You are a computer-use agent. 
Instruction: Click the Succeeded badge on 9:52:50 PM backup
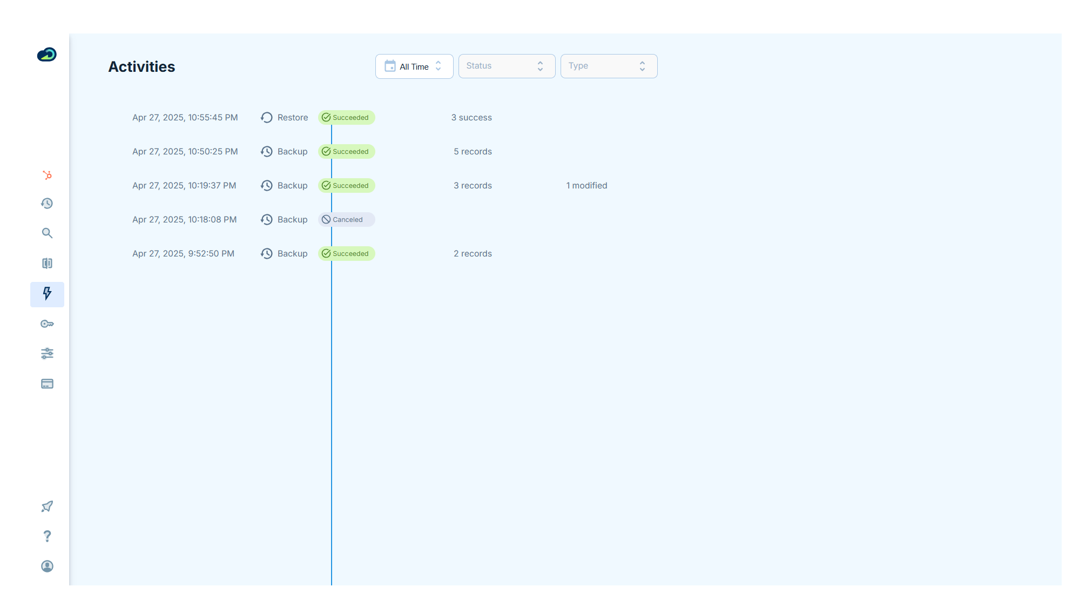(x=346, y=254)
